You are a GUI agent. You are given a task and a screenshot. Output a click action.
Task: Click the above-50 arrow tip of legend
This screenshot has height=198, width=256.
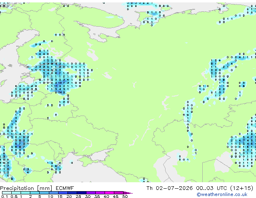click(x=128, y=193)
